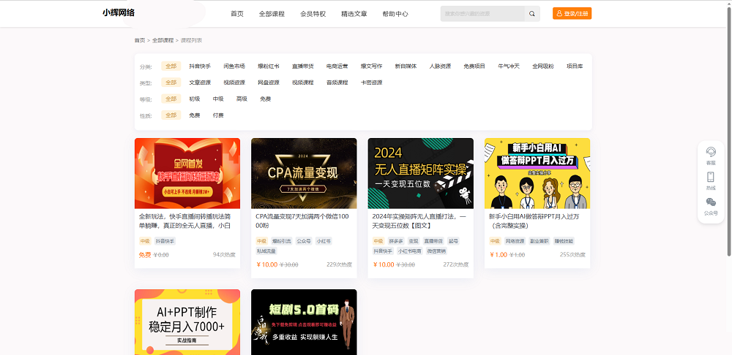Click the title CPA流量变现7天加满两个微信
Screen dimensions: 732x355
[302, 221]
